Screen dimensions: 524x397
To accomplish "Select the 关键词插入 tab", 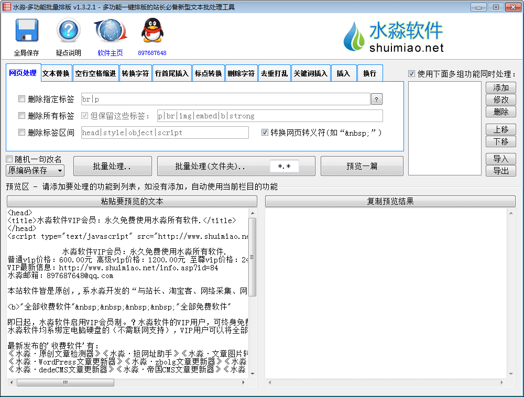I will 310,73.
